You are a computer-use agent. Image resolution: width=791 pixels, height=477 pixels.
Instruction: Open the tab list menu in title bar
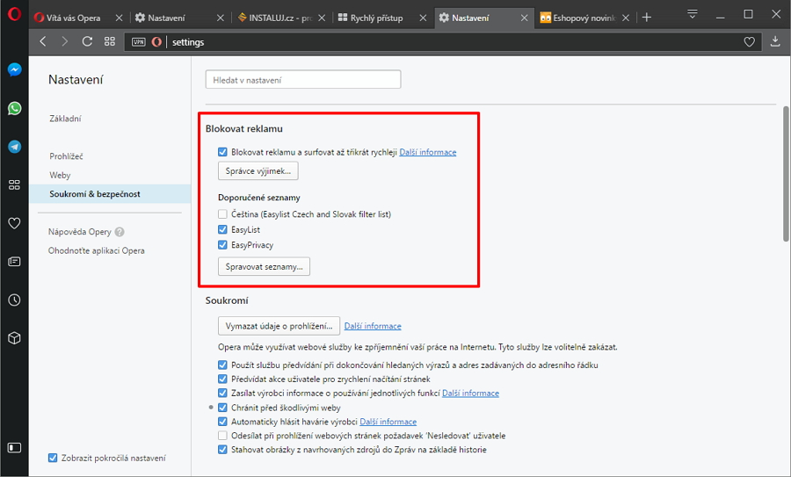pos(693,14)
